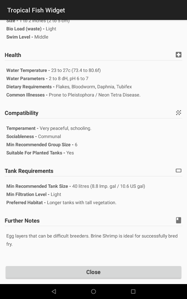Screen dimensions: 187x299
Task: Click the Tropical Fish Widget title
Action: [36, 10]
